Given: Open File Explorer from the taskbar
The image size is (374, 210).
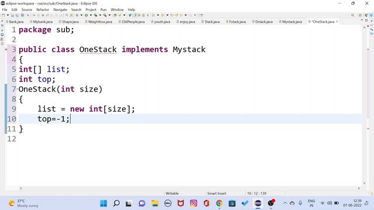Looking at the screenshot, I should [155, 204].
